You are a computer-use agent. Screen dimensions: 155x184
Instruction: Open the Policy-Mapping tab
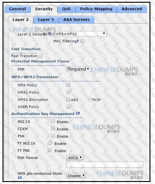click(x=96, y=9)
